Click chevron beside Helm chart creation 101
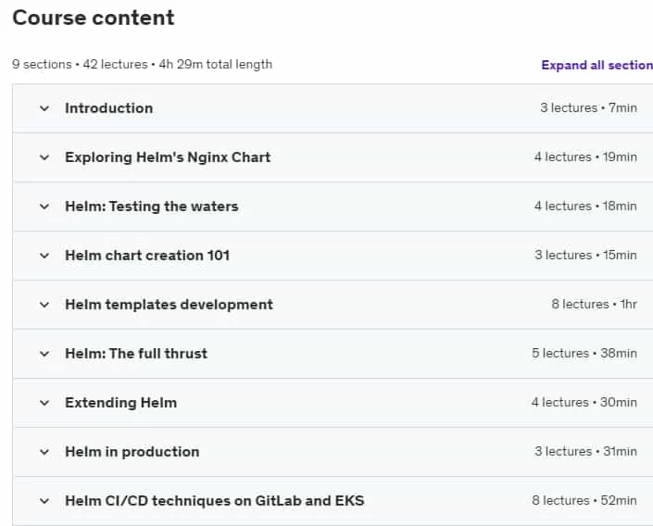This screenshot has height=526, width=653. (44, 256)
